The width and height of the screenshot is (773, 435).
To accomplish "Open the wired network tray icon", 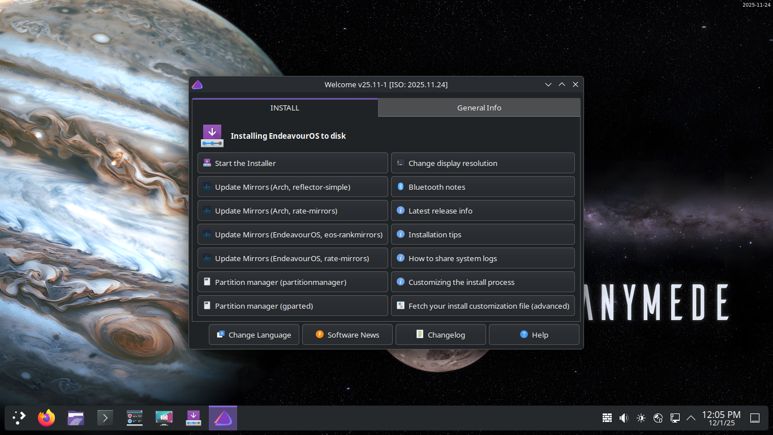I will 675,418.
